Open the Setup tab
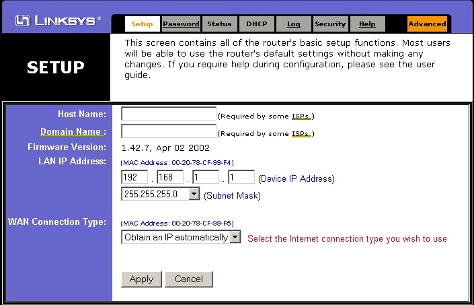Screen dimensions: 474x305 click(143, 24)
